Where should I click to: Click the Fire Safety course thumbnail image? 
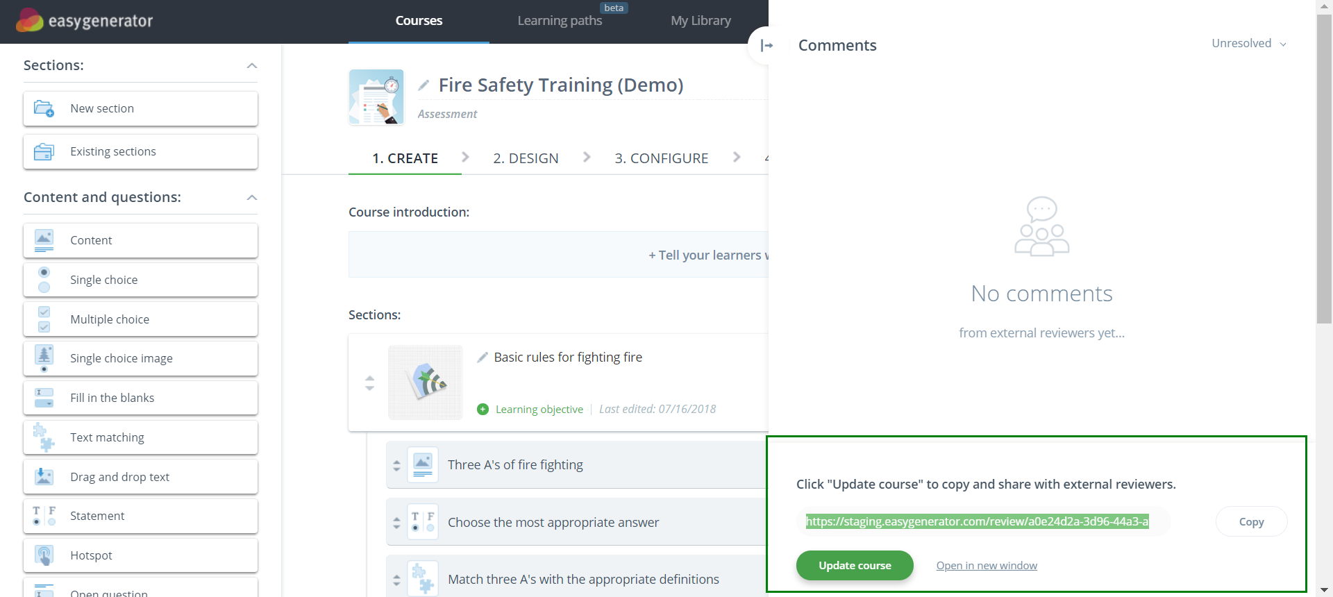point(376,97)
